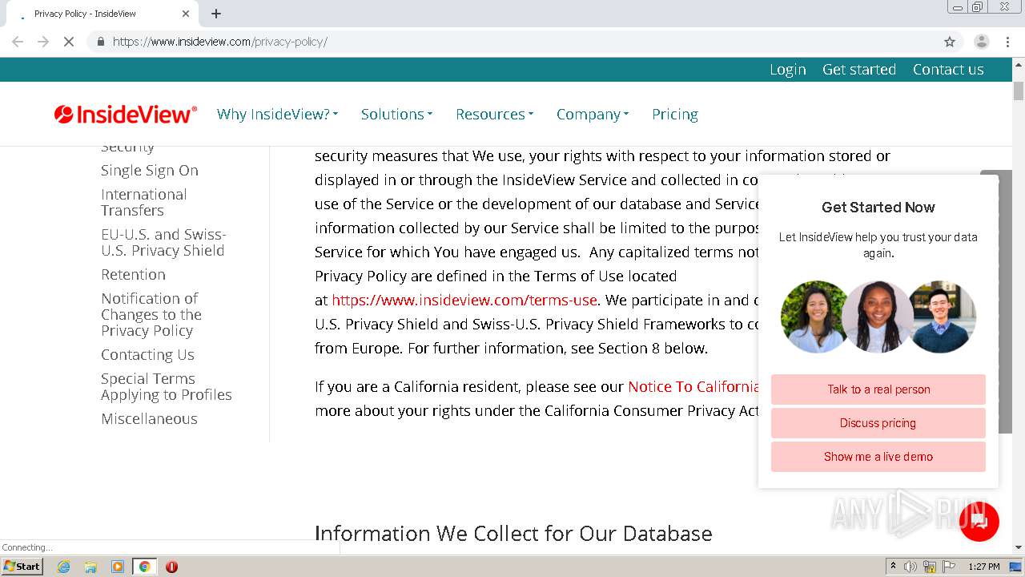Go to Contacting Us section
This screenshot has height=577, width=1025.
(x=147, y=355)
